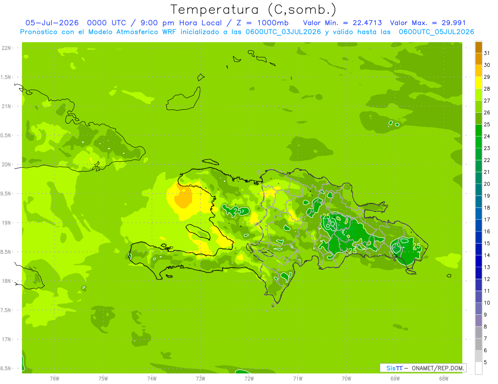Click the "18N" latitude label
The width and height of the screenshot is (498, 384).
pyautogui.click(x=6, y=281)
